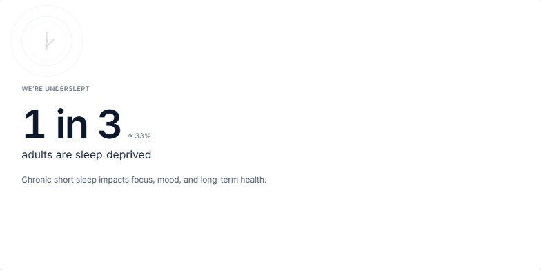
Task: Click the word "adults" in the subtitle
Action: 37,155
